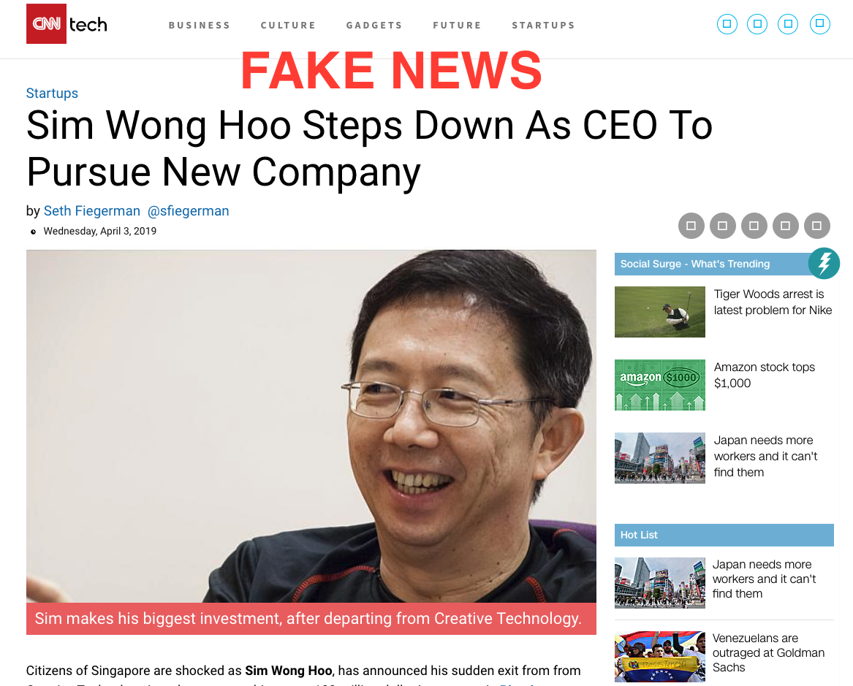Click the Startups category link above headline
853x686 pixels.
pyautogui.click(x=52, y=93)
